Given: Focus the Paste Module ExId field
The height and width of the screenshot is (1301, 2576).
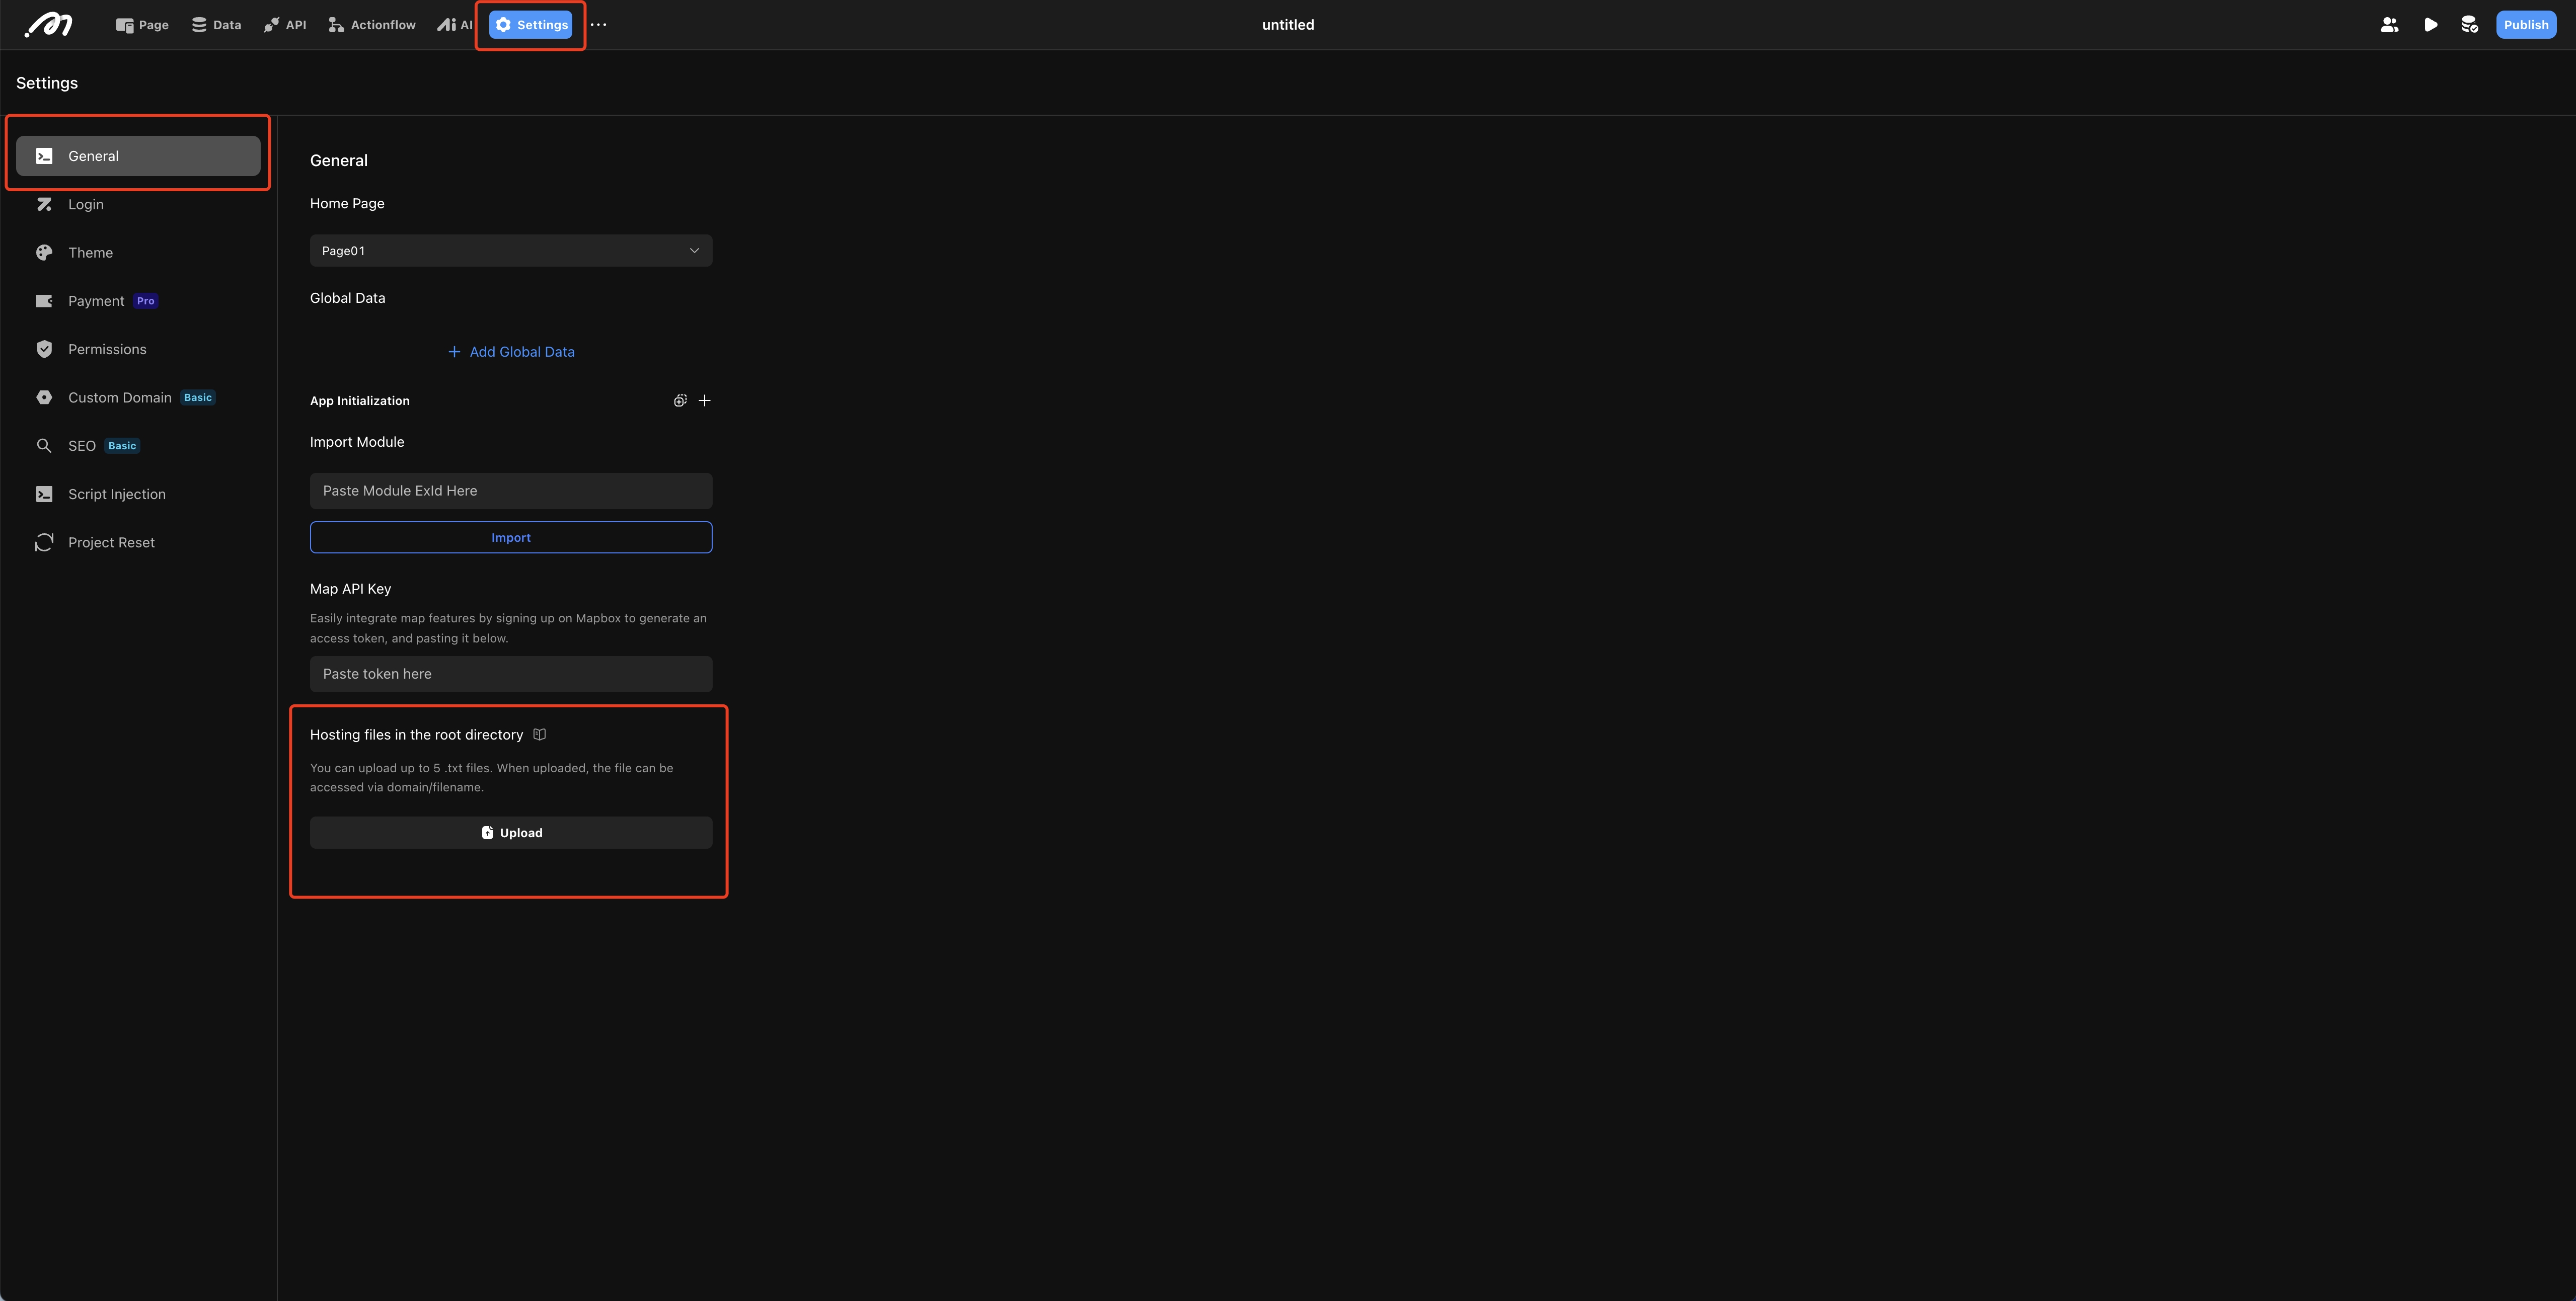Looking at the screenshot, I should coord(511,491).
